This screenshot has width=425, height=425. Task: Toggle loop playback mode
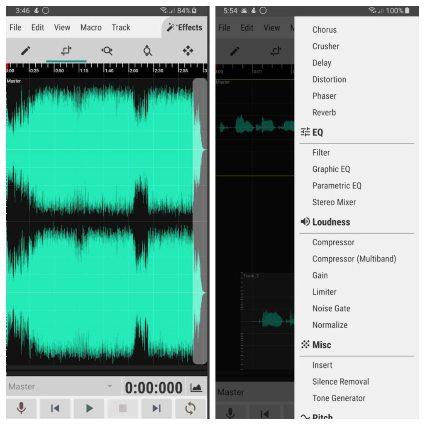pyautogui.click(x=191, y=408)
